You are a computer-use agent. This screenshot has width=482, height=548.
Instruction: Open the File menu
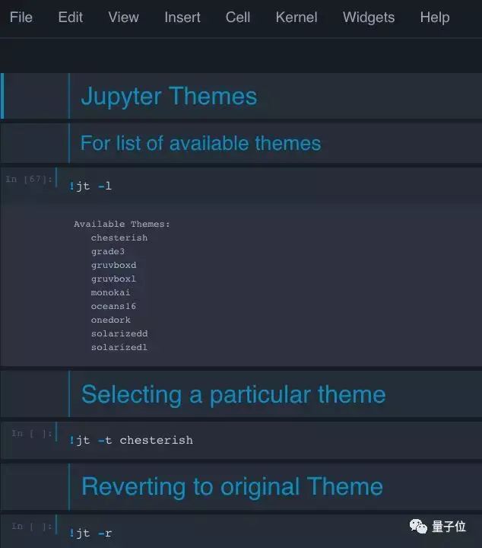(21, 17)
